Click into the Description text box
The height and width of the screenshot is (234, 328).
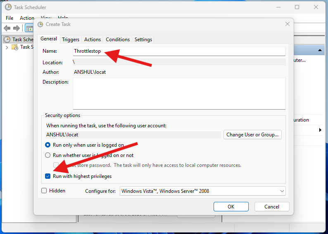click(x=179, y=94)
